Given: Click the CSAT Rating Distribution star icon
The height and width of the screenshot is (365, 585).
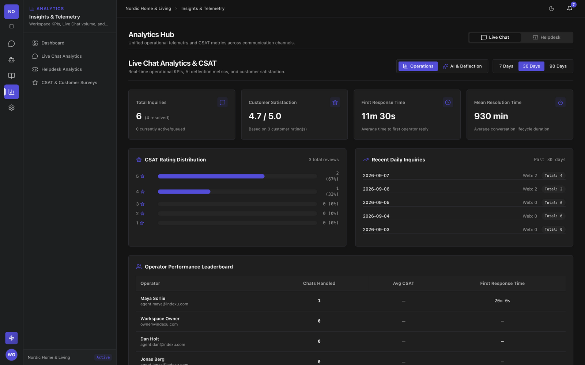Looking at the screenshot, I should pos(139,160).
